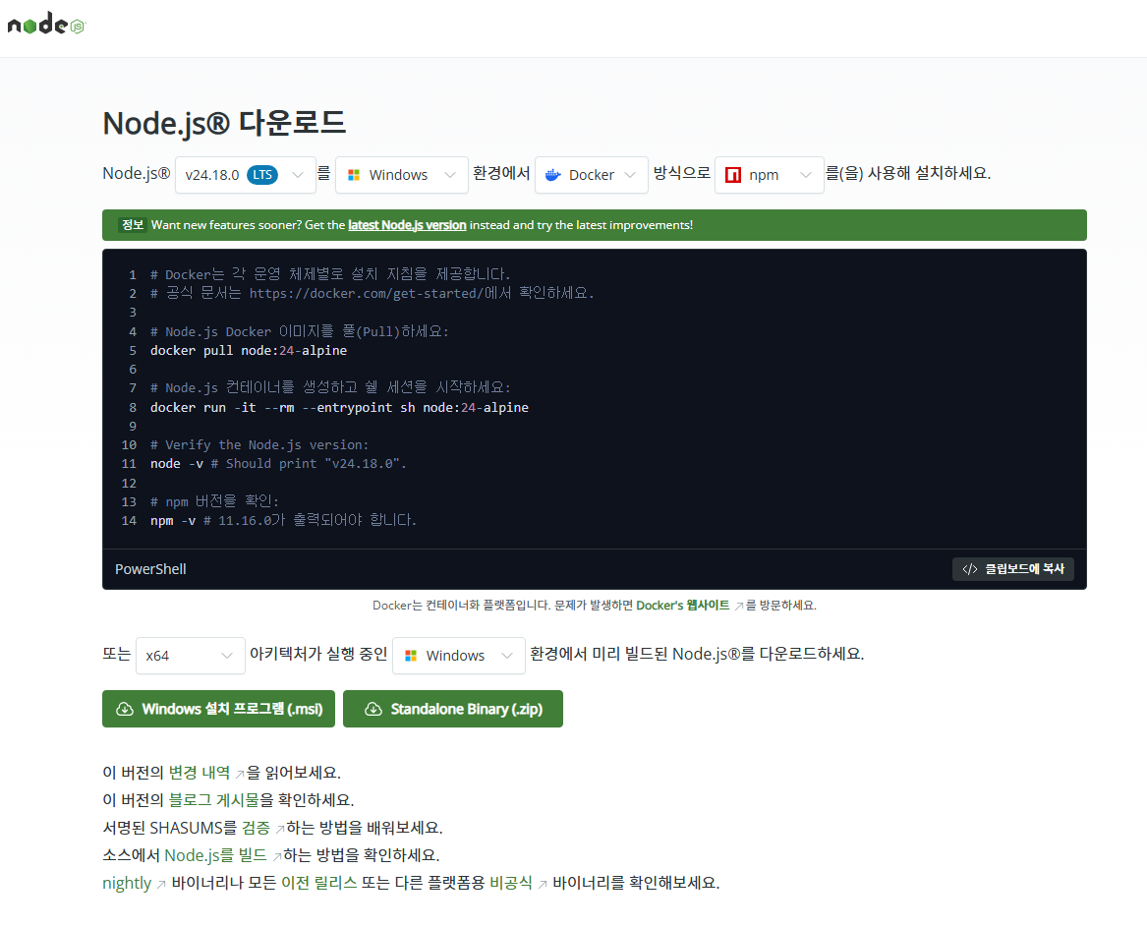Click the 정보 badge in green banner
Image resolution: width=1147 pixels, height=928 pixels.
(133, 225)
